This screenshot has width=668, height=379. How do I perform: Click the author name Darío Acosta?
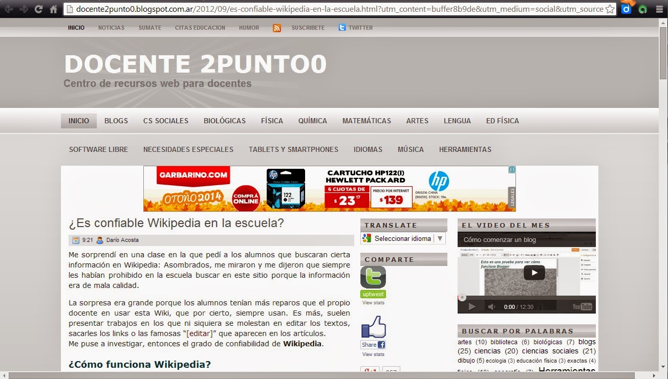(122, 240)
